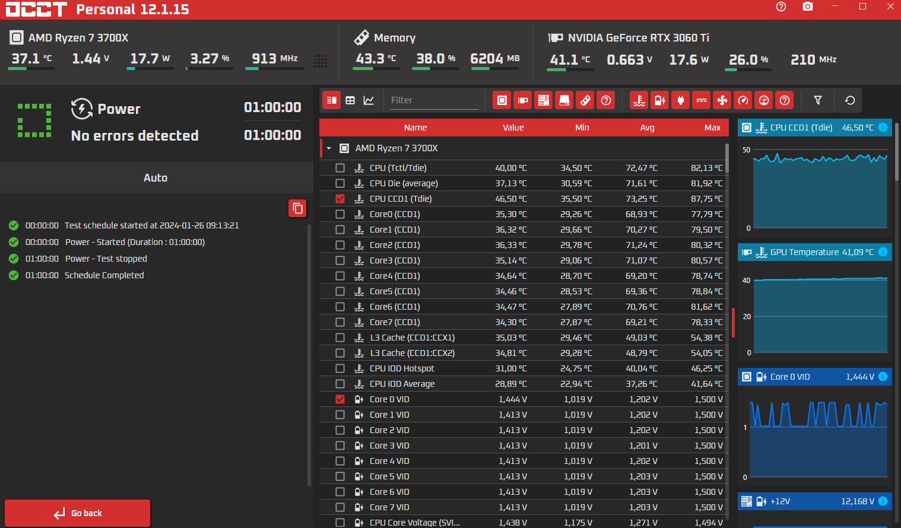This screenshot has width=901, height=528.
Task: Collapse the AMD Ryzen 7 3700X group
Action: (x=329, y=148)
